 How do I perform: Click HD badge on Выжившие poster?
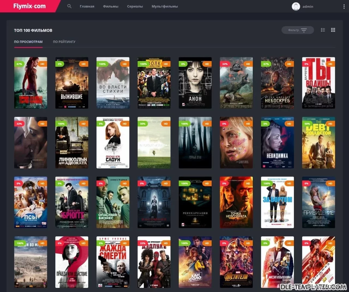[x=83, y=64]
